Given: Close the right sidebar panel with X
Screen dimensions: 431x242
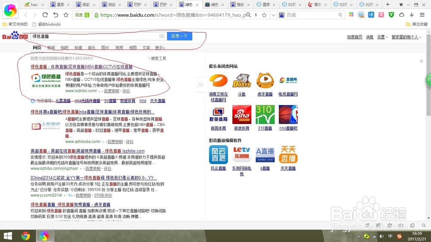Looking at the screenshot, I should click(422, 61).
